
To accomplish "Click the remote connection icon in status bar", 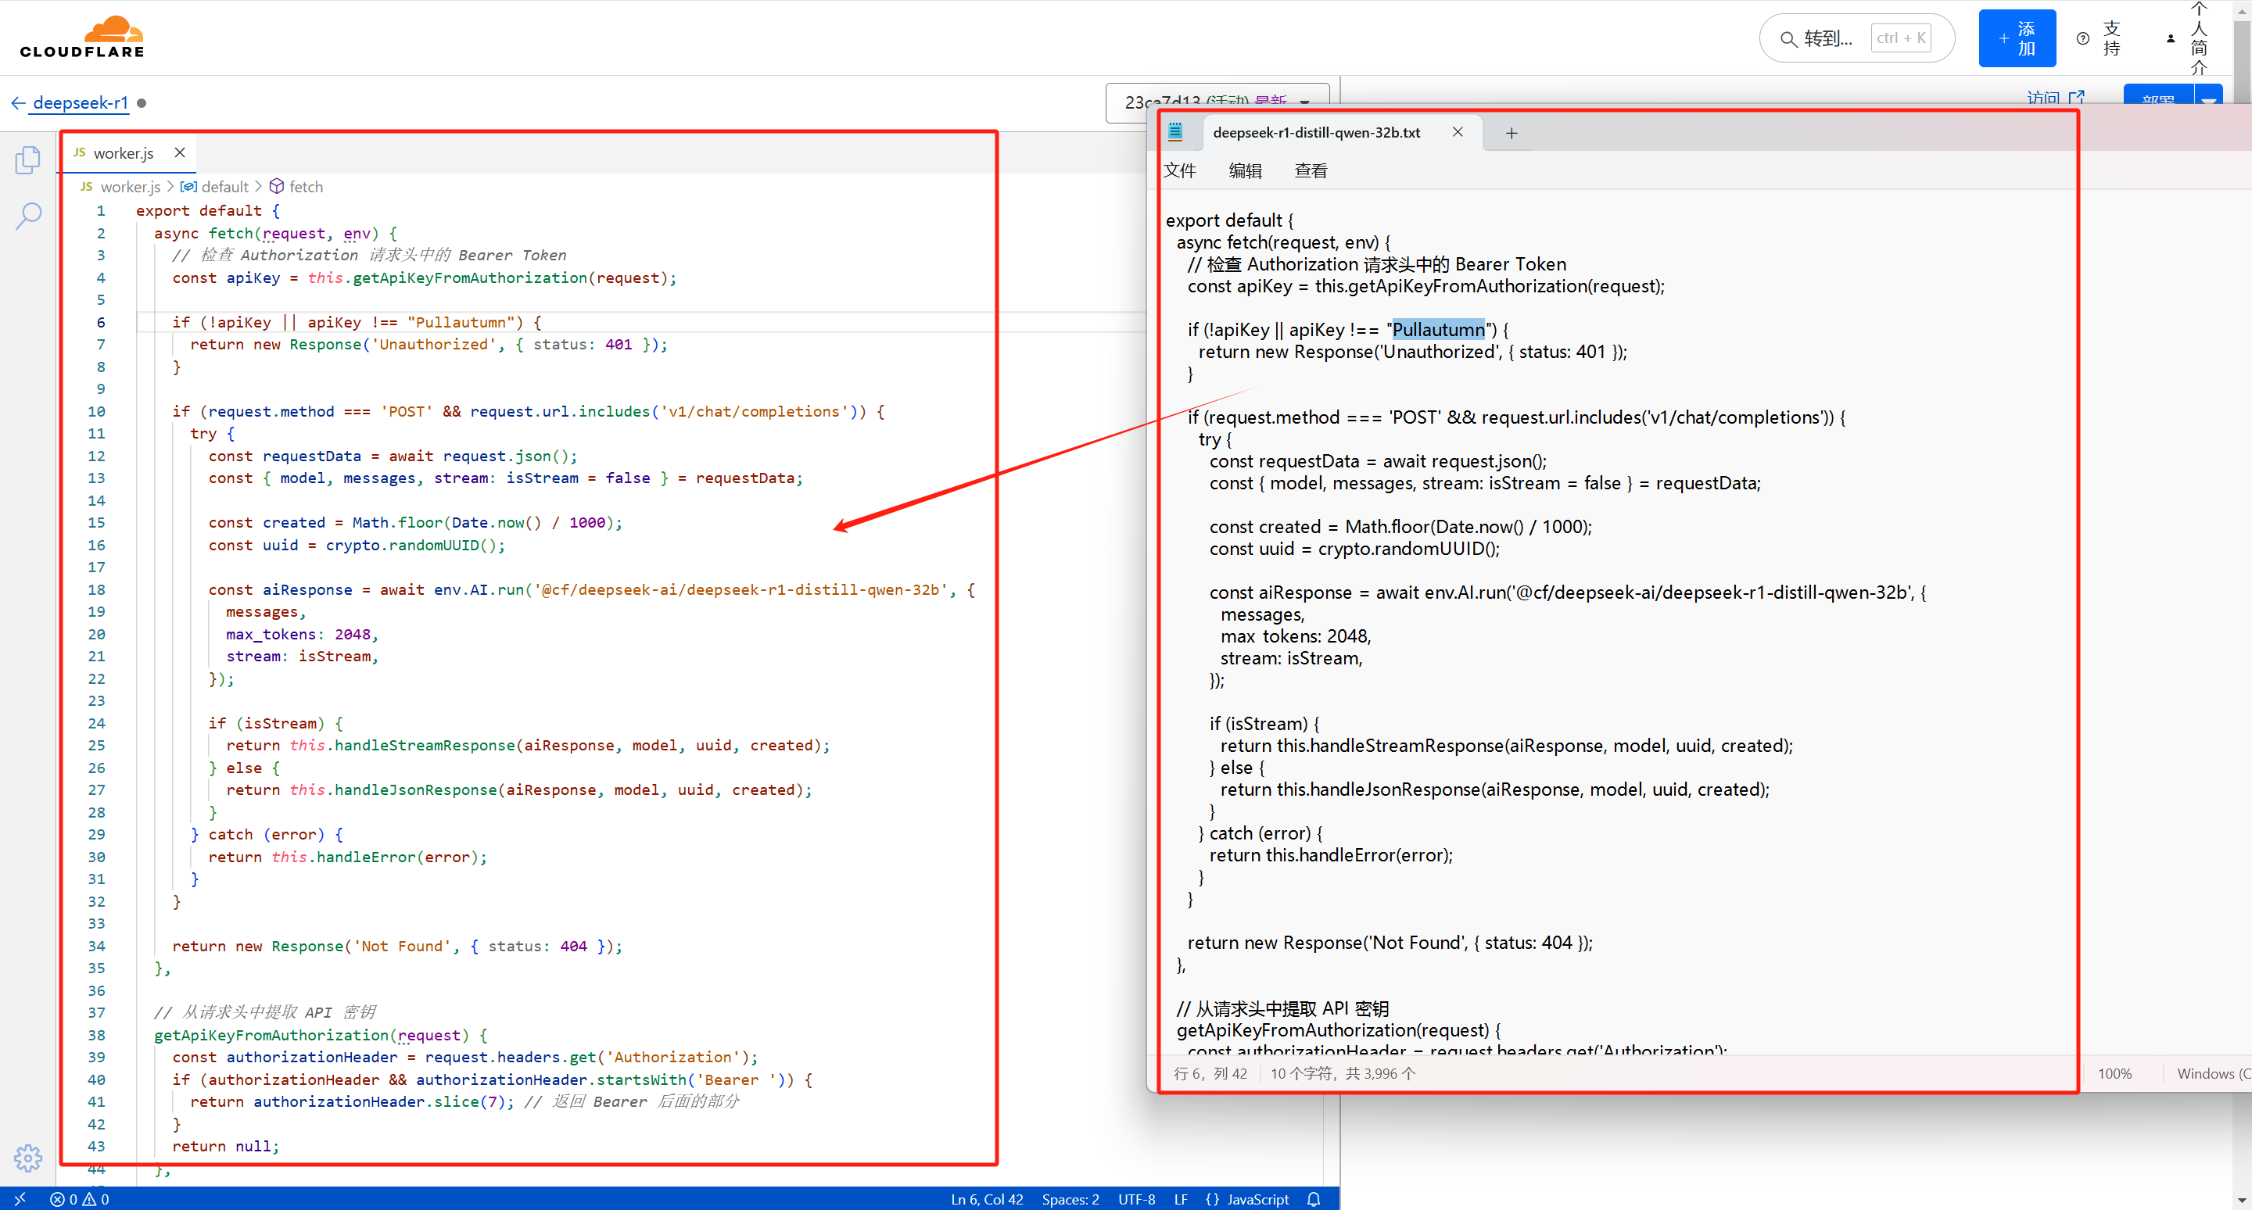I will (20, 1200).
